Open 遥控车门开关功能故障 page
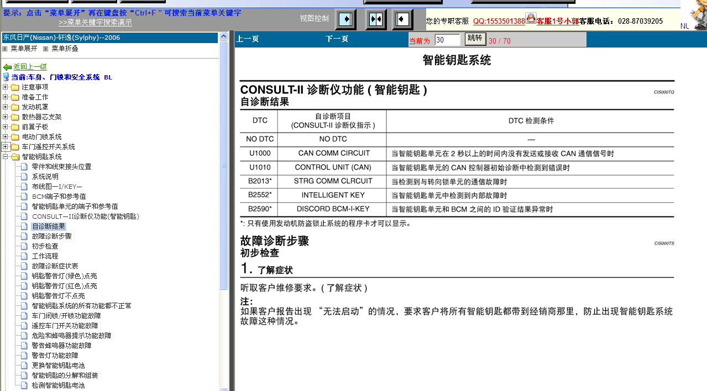 pos(65,326)
